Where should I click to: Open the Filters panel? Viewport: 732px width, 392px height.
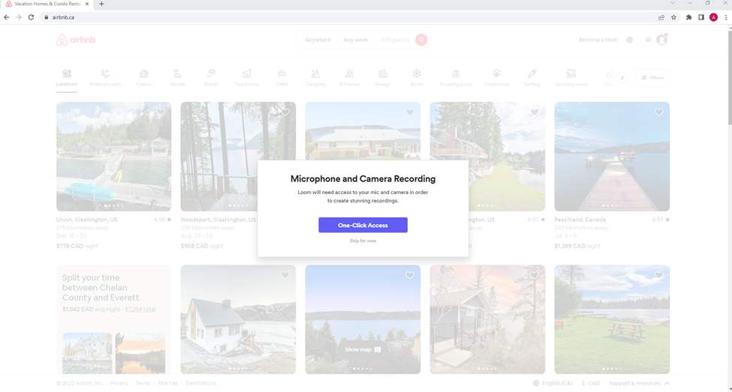point(652,78)
